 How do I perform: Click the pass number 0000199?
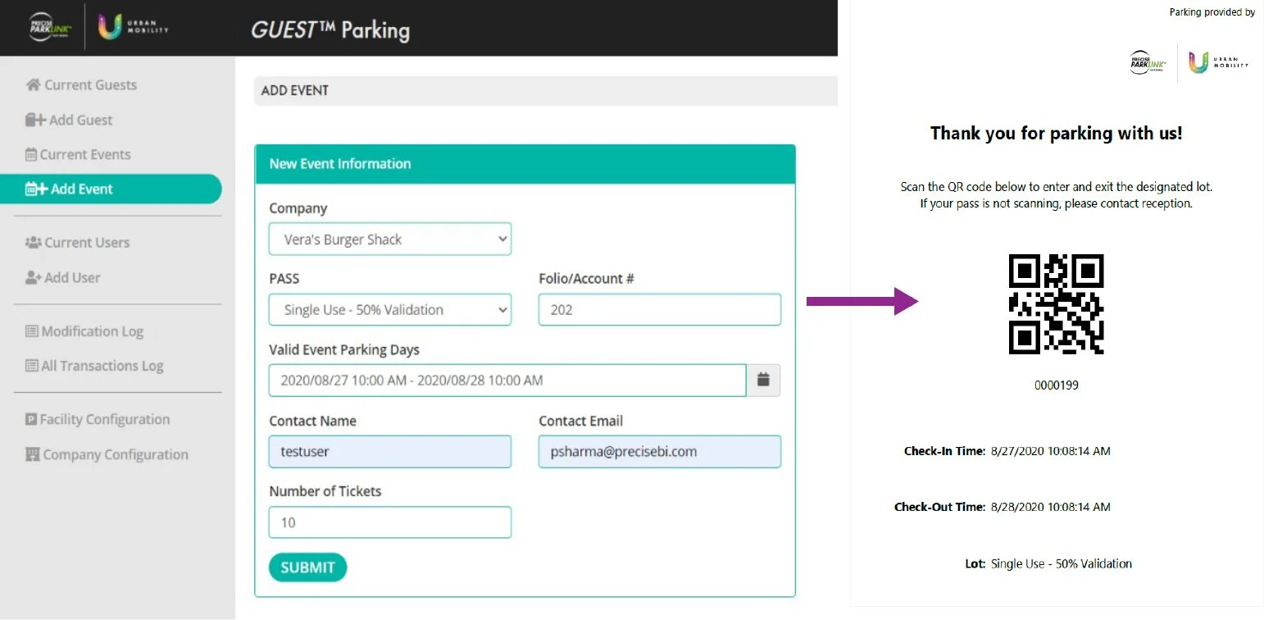tap(1057, 385)
